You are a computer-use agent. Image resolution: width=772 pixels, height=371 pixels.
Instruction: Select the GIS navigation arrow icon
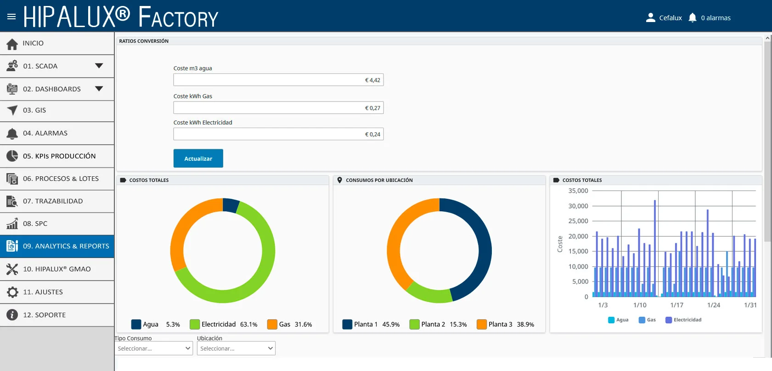point(12,110)
